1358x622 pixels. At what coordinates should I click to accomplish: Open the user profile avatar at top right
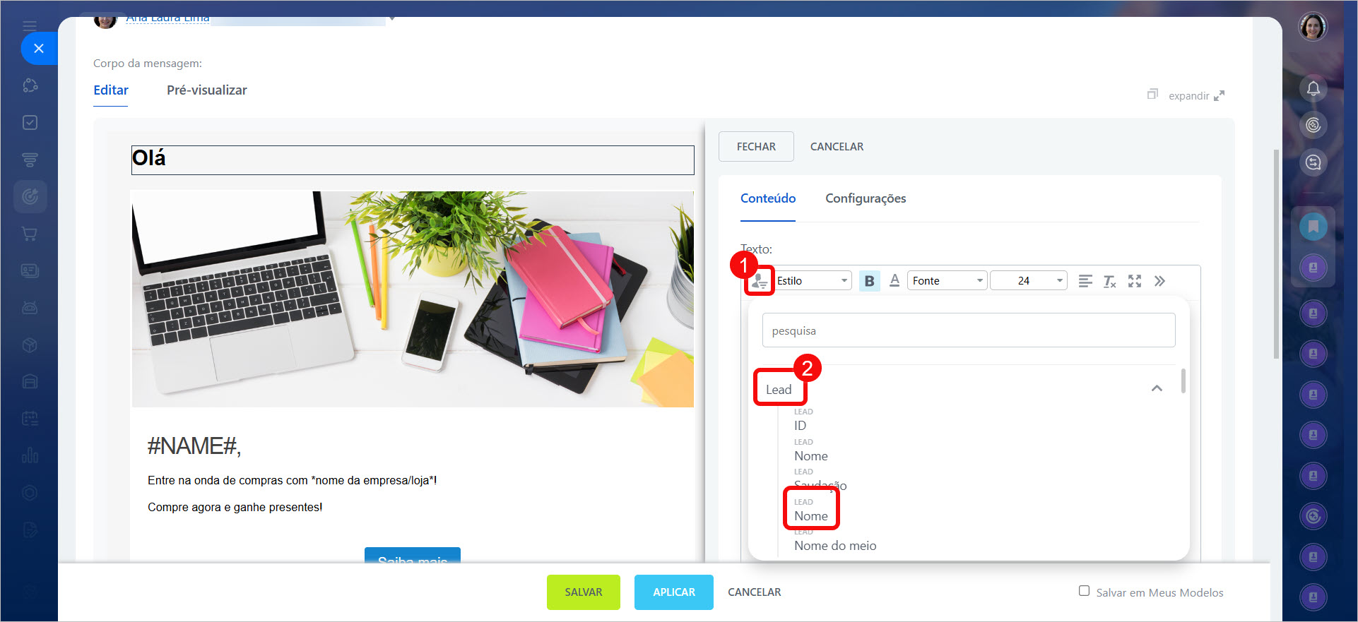[x=1313, y=27]
